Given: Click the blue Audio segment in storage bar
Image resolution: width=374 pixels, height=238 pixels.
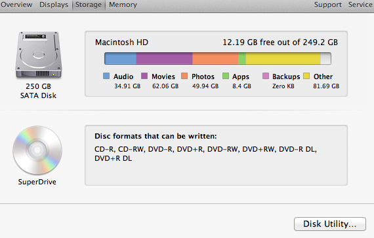Looking at the screenshot, I should (121, 58).
